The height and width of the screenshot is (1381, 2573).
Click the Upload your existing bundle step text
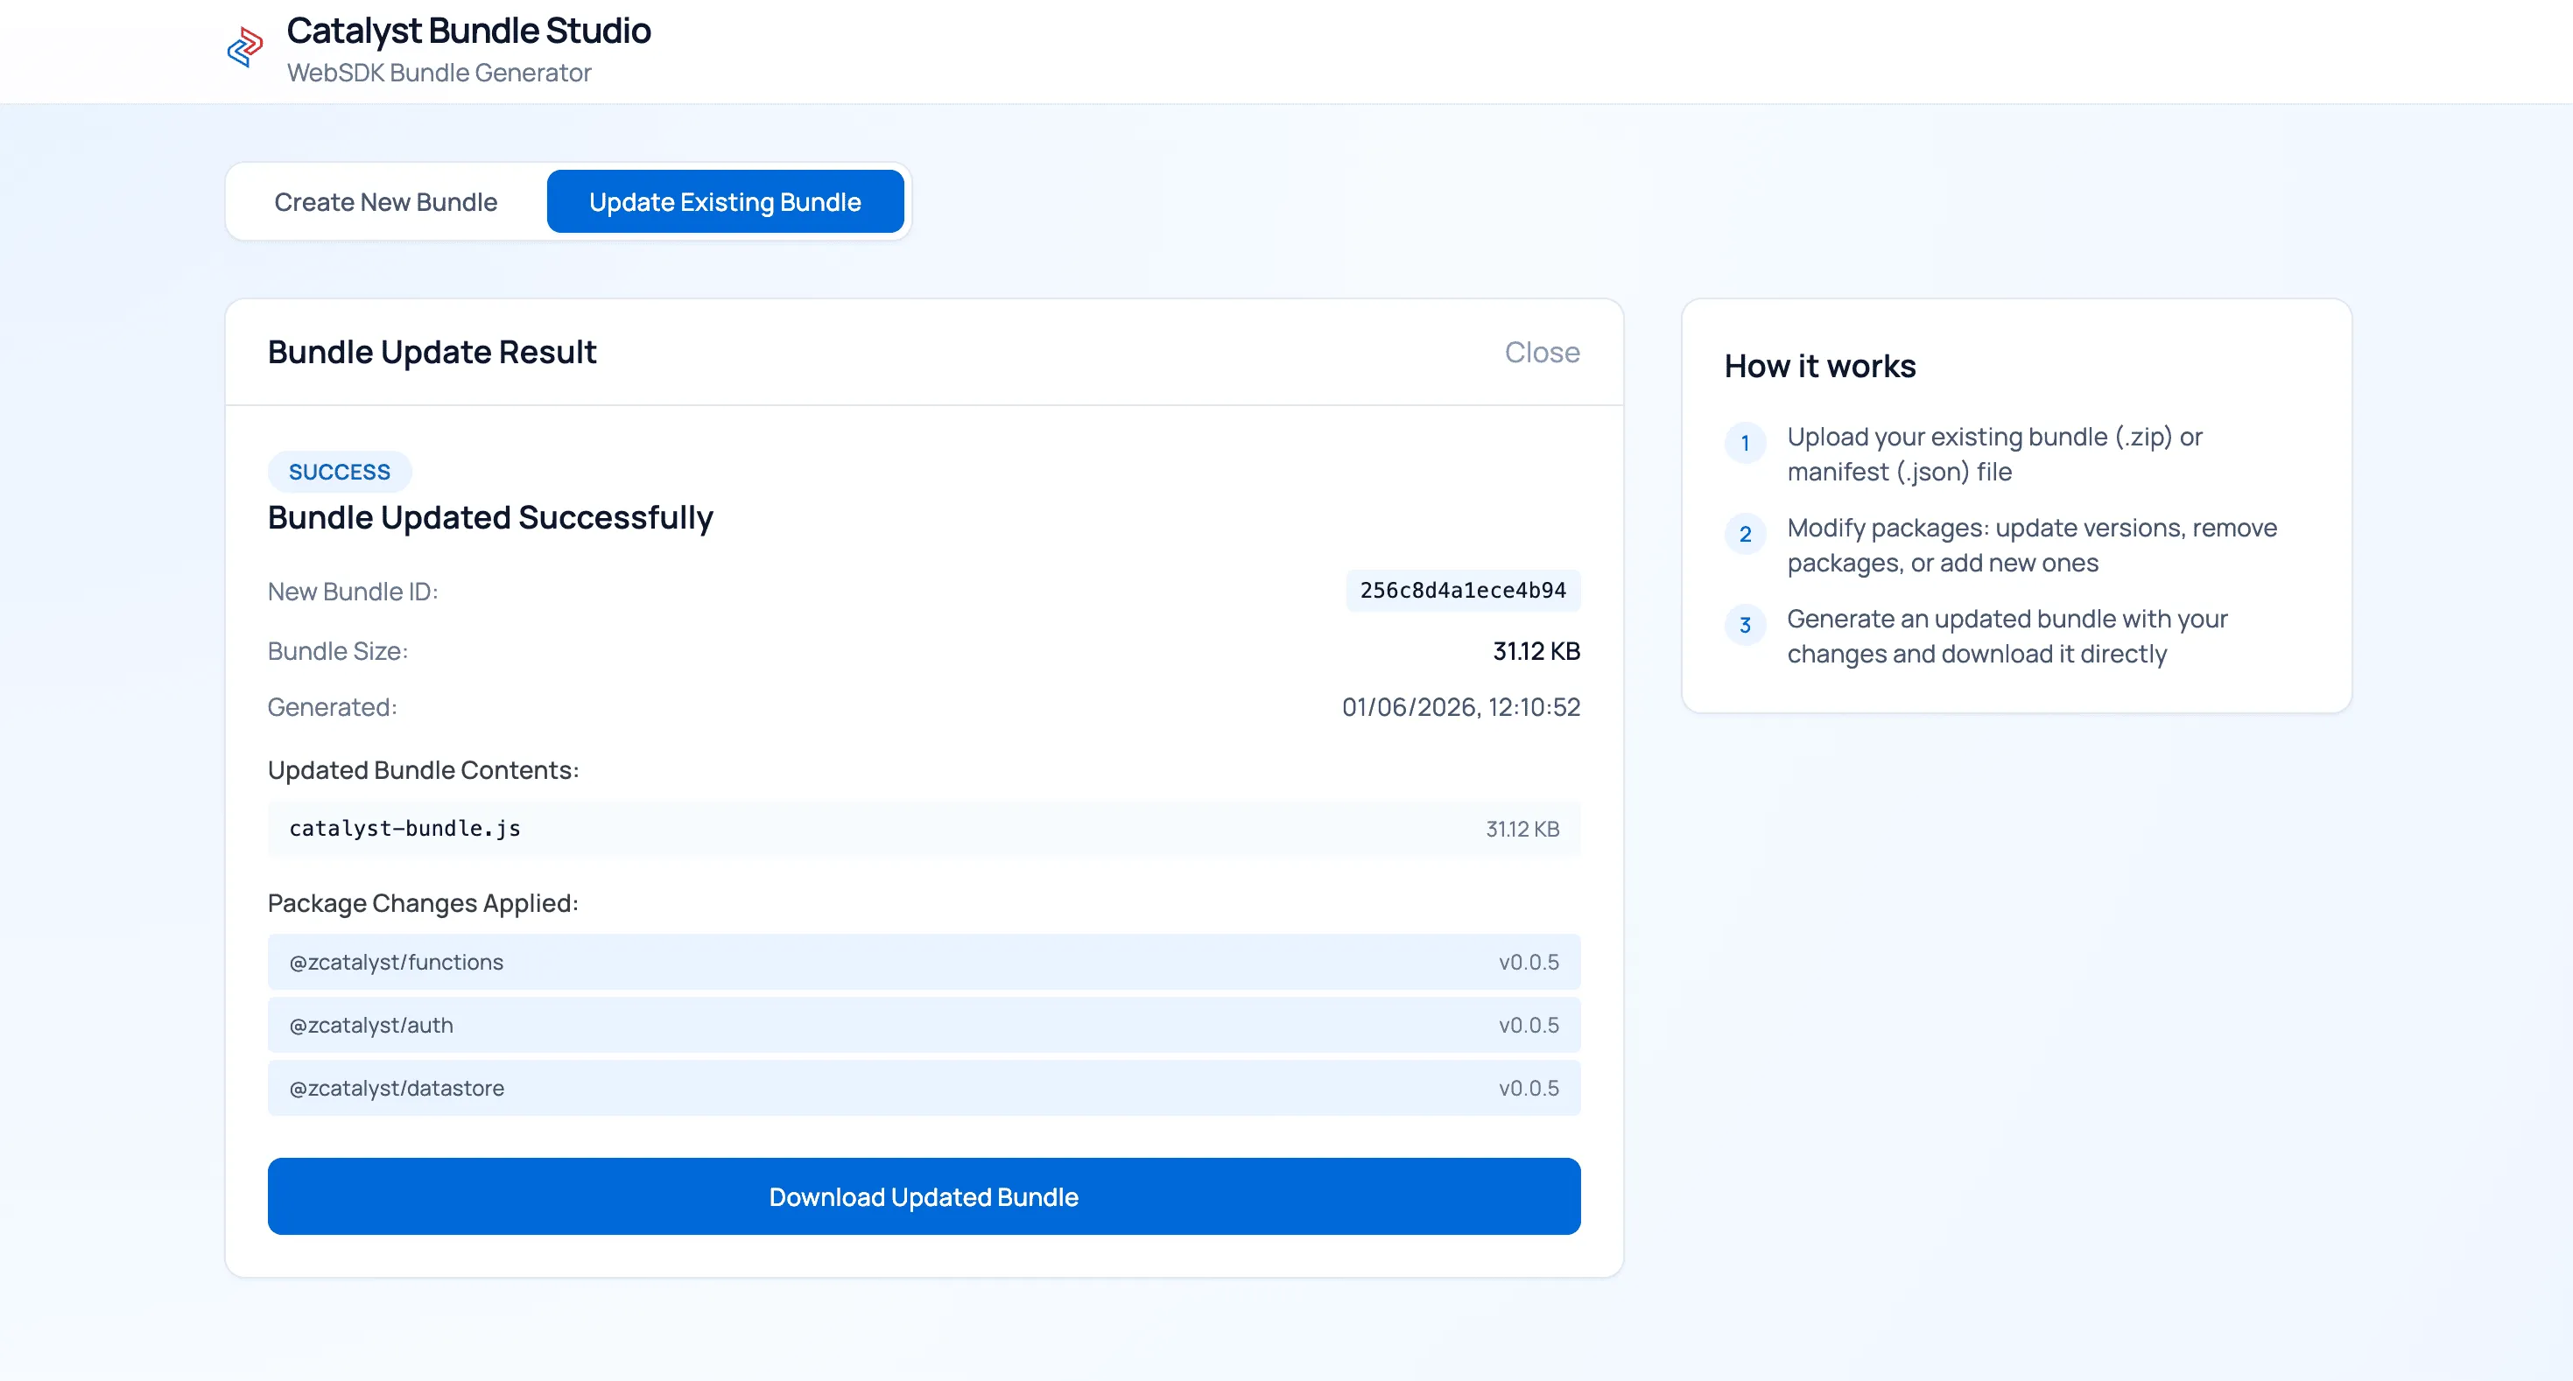[x=1993, y=454]
